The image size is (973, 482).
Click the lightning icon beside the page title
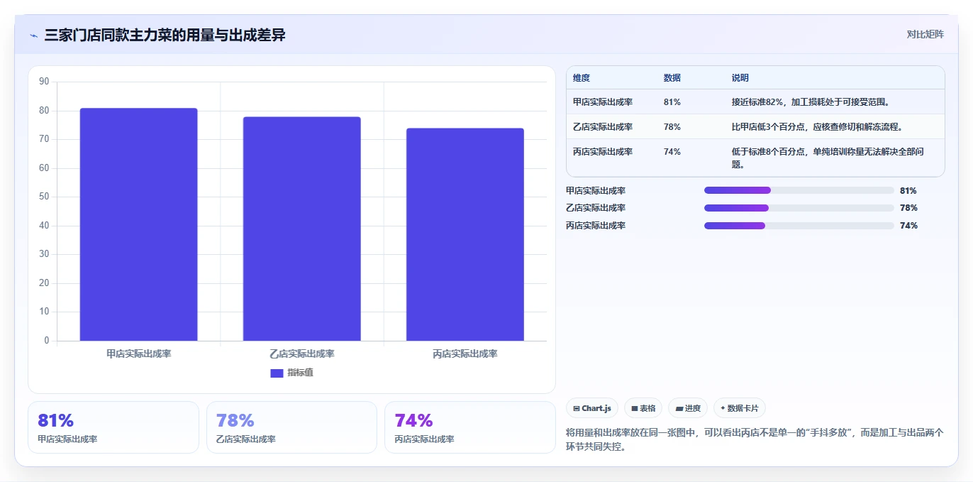tap(33, 35)
